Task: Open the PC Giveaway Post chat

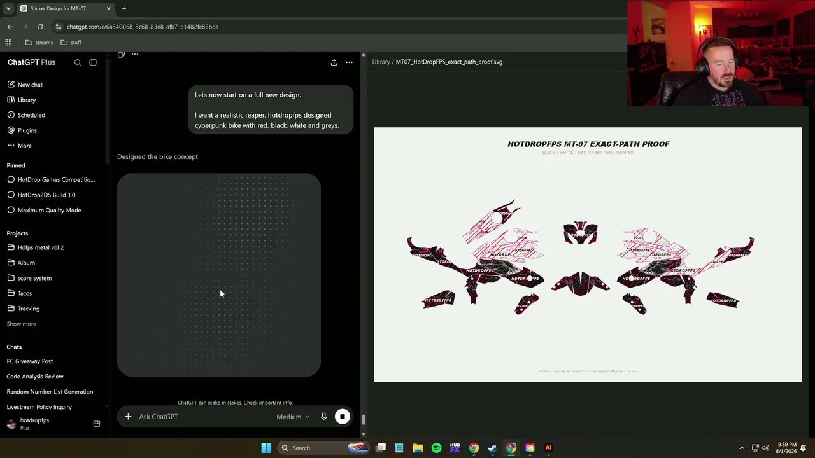Action: [x=30, y=361]
